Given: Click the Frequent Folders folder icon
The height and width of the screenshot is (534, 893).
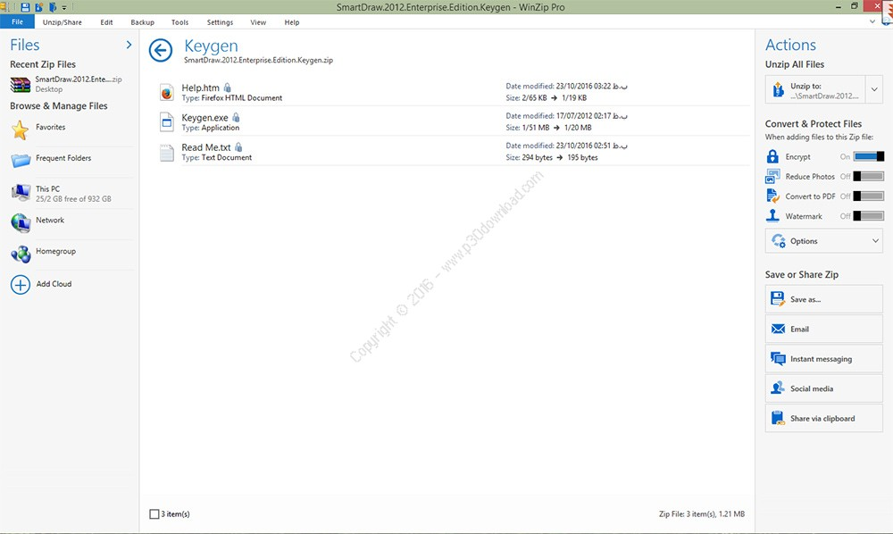Looking at the screenshot, I should [x=21, y=161].
